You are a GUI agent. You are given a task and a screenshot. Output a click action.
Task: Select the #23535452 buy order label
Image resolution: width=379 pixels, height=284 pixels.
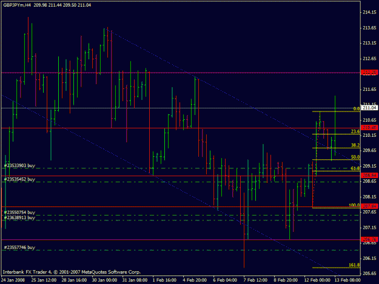[19, 179]
